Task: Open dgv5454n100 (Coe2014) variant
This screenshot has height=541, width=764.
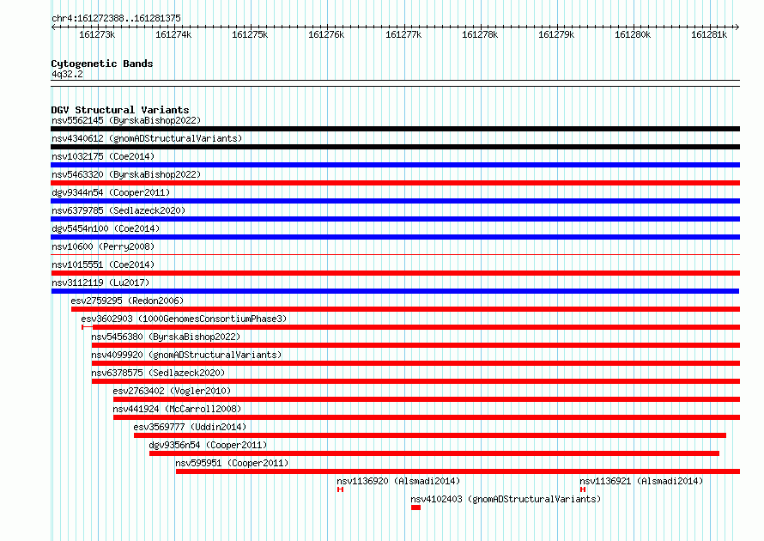Action: [x=106, y=228]
